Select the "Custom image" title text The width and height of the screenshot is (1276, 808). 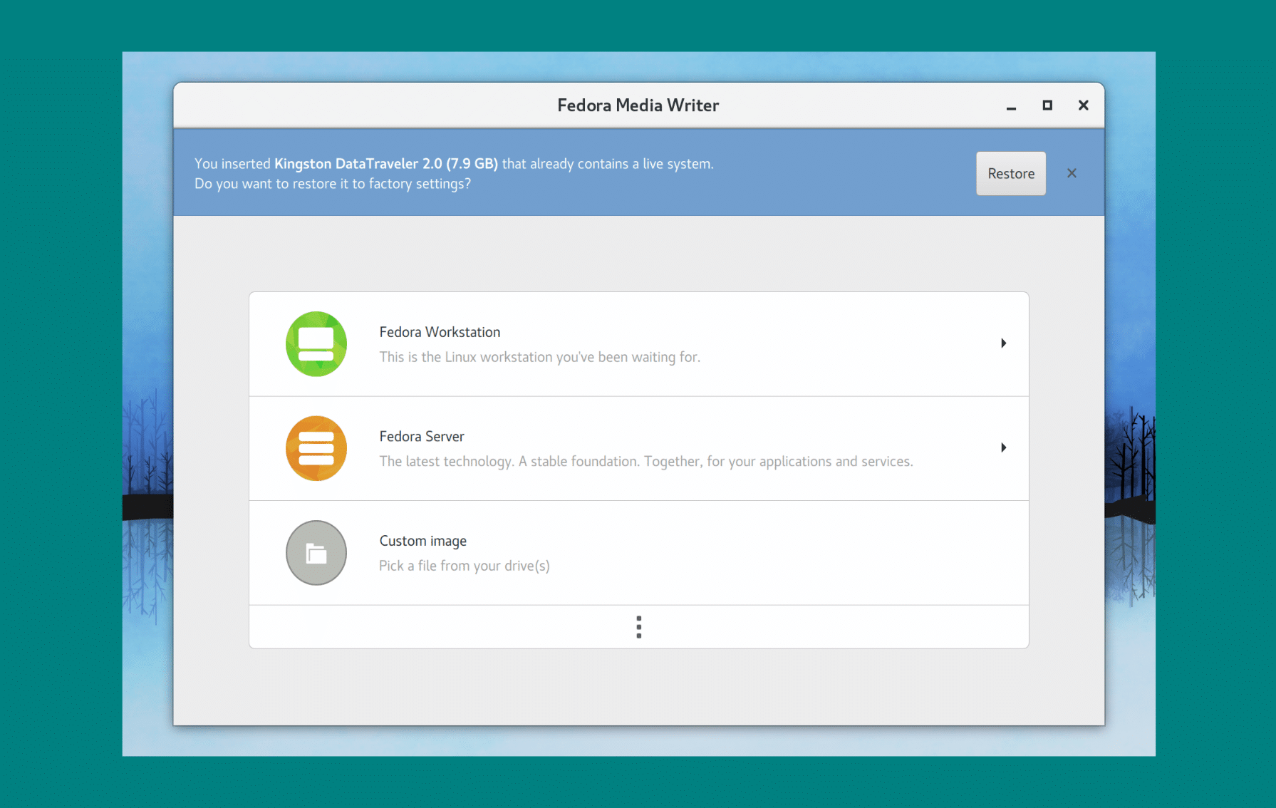coord(423,541)
